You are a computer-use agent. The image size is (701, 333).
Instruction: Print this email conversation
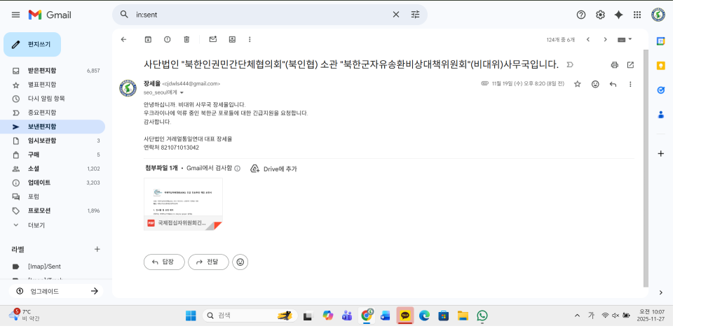click(614, 64)
